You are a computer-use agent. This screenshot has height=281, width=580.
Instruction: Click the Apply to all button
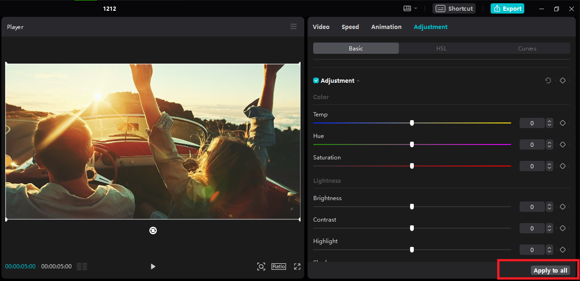[550, 270]
